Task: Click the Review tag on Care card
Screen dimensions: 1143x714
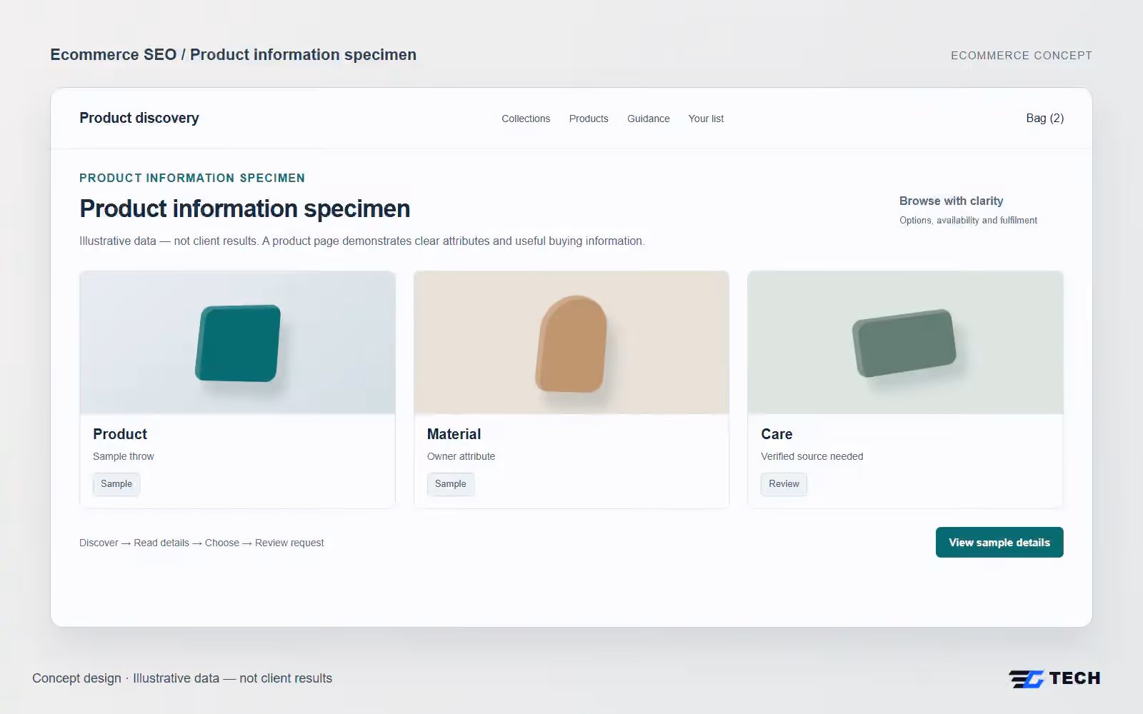Action: pyautogui.click(x=784, y=484)
